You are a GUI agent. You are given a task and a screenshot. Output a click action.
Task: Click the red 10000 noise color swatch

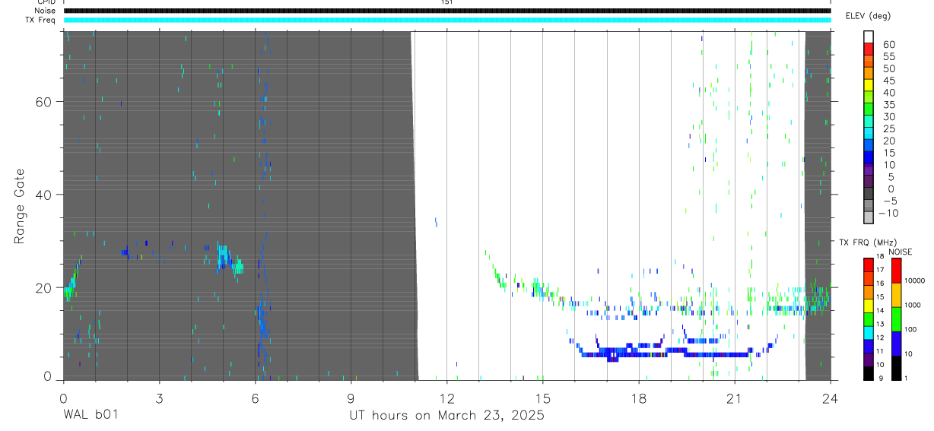coord(895,270)
